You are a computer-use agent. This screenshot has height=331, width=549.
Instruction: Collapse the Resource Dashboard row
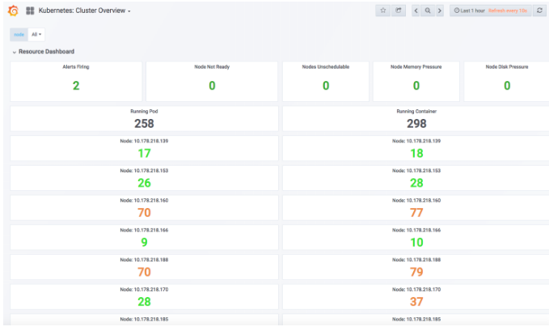coord(44,52)
